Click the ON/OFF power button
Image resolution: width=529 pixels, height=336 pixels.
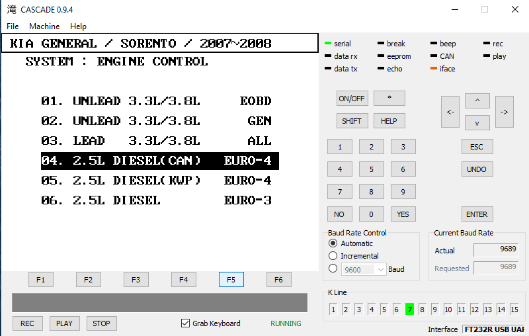352,98
